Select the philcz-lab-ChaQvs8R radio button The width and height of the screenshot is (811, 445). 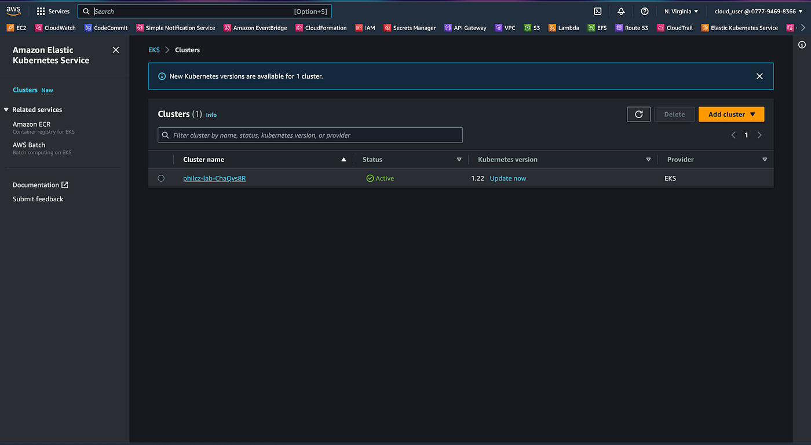pos(161,178)
